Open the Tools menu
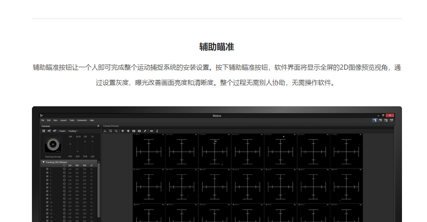The image size is (427, 222). [71, 120]
